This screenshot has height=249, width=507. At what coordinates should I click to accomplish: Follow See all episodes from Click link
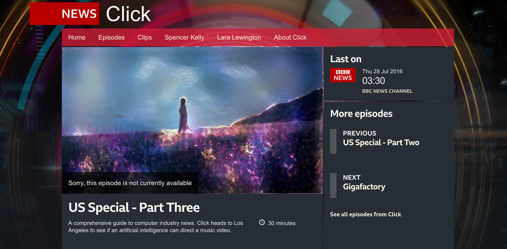click(365, 214)
